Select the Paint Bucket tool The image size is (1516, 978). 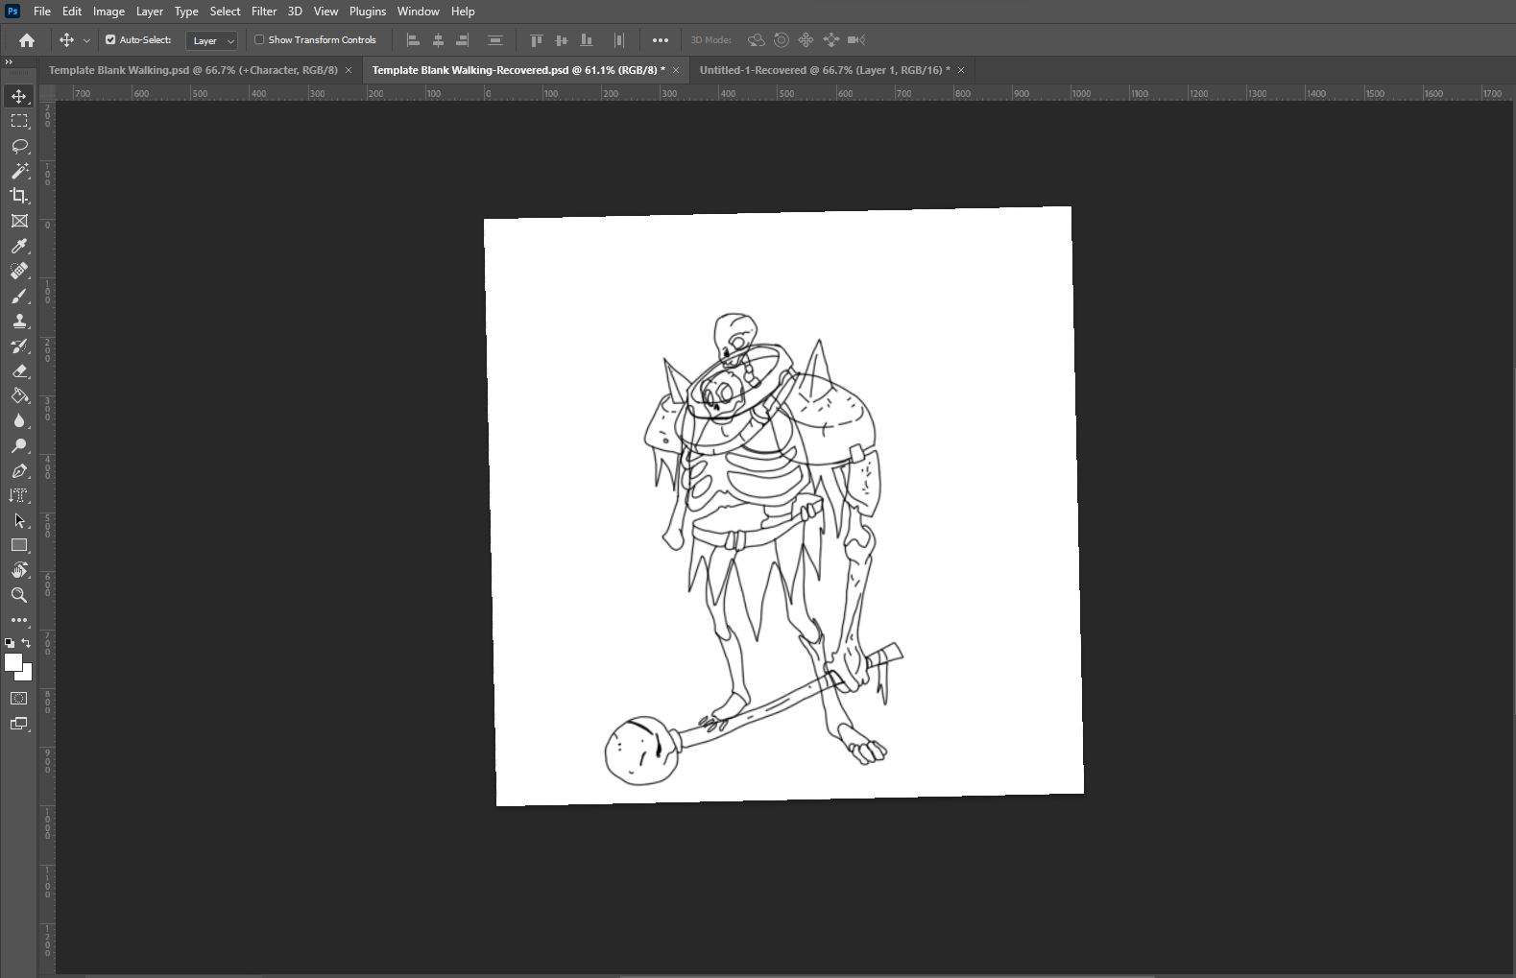(x=19, y=395)
